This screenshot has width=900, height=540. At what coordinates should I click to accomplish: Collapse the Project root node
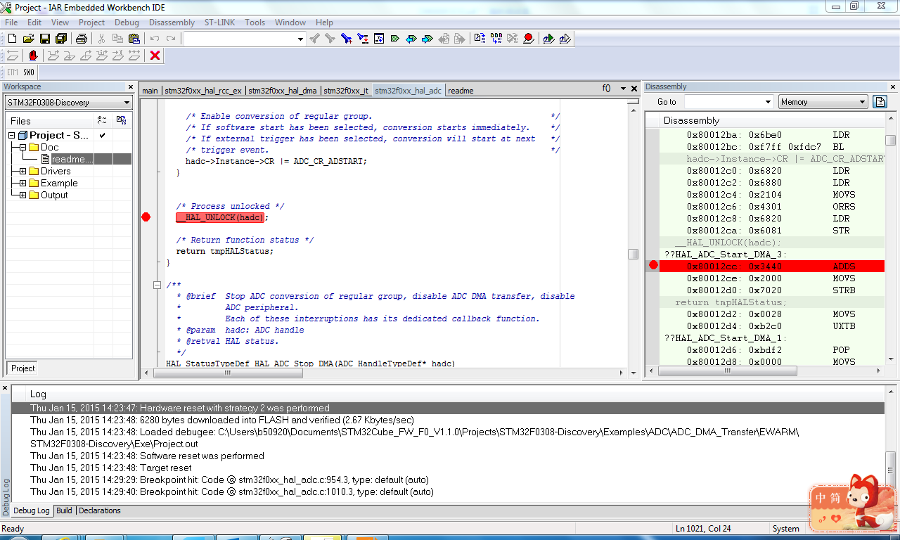(11, 135)
